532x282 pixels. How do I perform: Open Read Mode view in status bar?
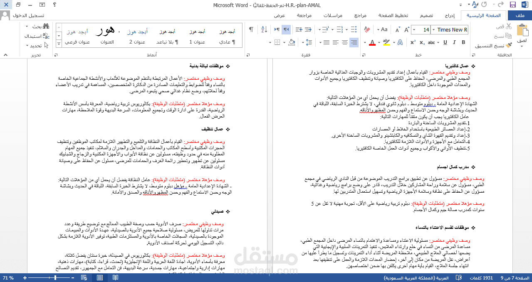coord(115,277)
